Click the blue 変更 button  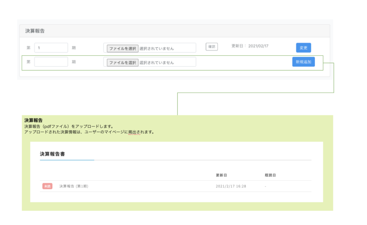[303, 48]
